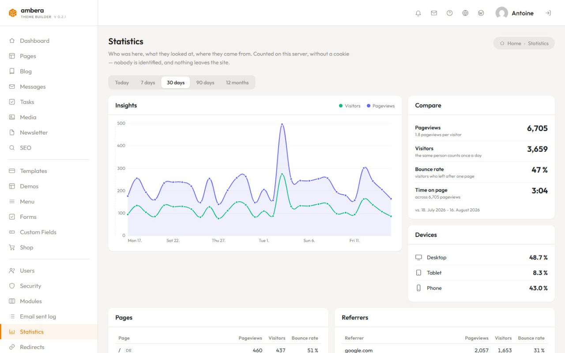The image size is (565, 353).
Task: Click the Users people icon in sidebar
Action: click(x=12, y=270)
